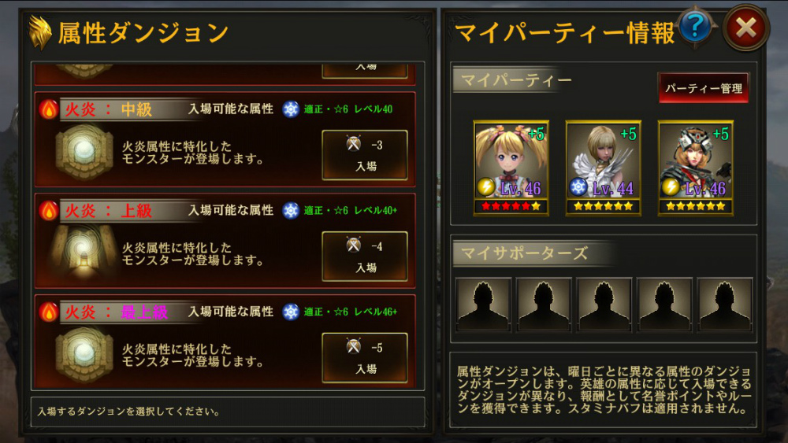Enter the 火炎 上級 dungeon costing -4
Screen dimensions: 788x443
(x=365, y=257)
